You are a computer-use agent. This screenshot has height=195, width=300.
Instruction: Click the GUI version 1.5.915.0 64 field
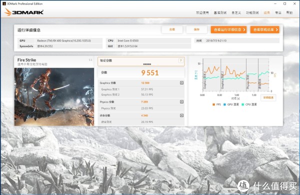tap(153, 46)
